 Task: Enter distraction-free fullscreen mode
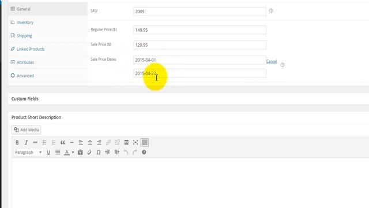(135, 143)
